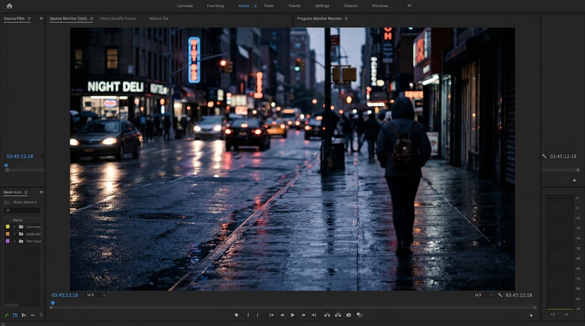Image resolution: width=585 pixels, height=326 pixels.
Task: Switch project panel to icon view
Action: pyautogui.click(x=24, y=315)
